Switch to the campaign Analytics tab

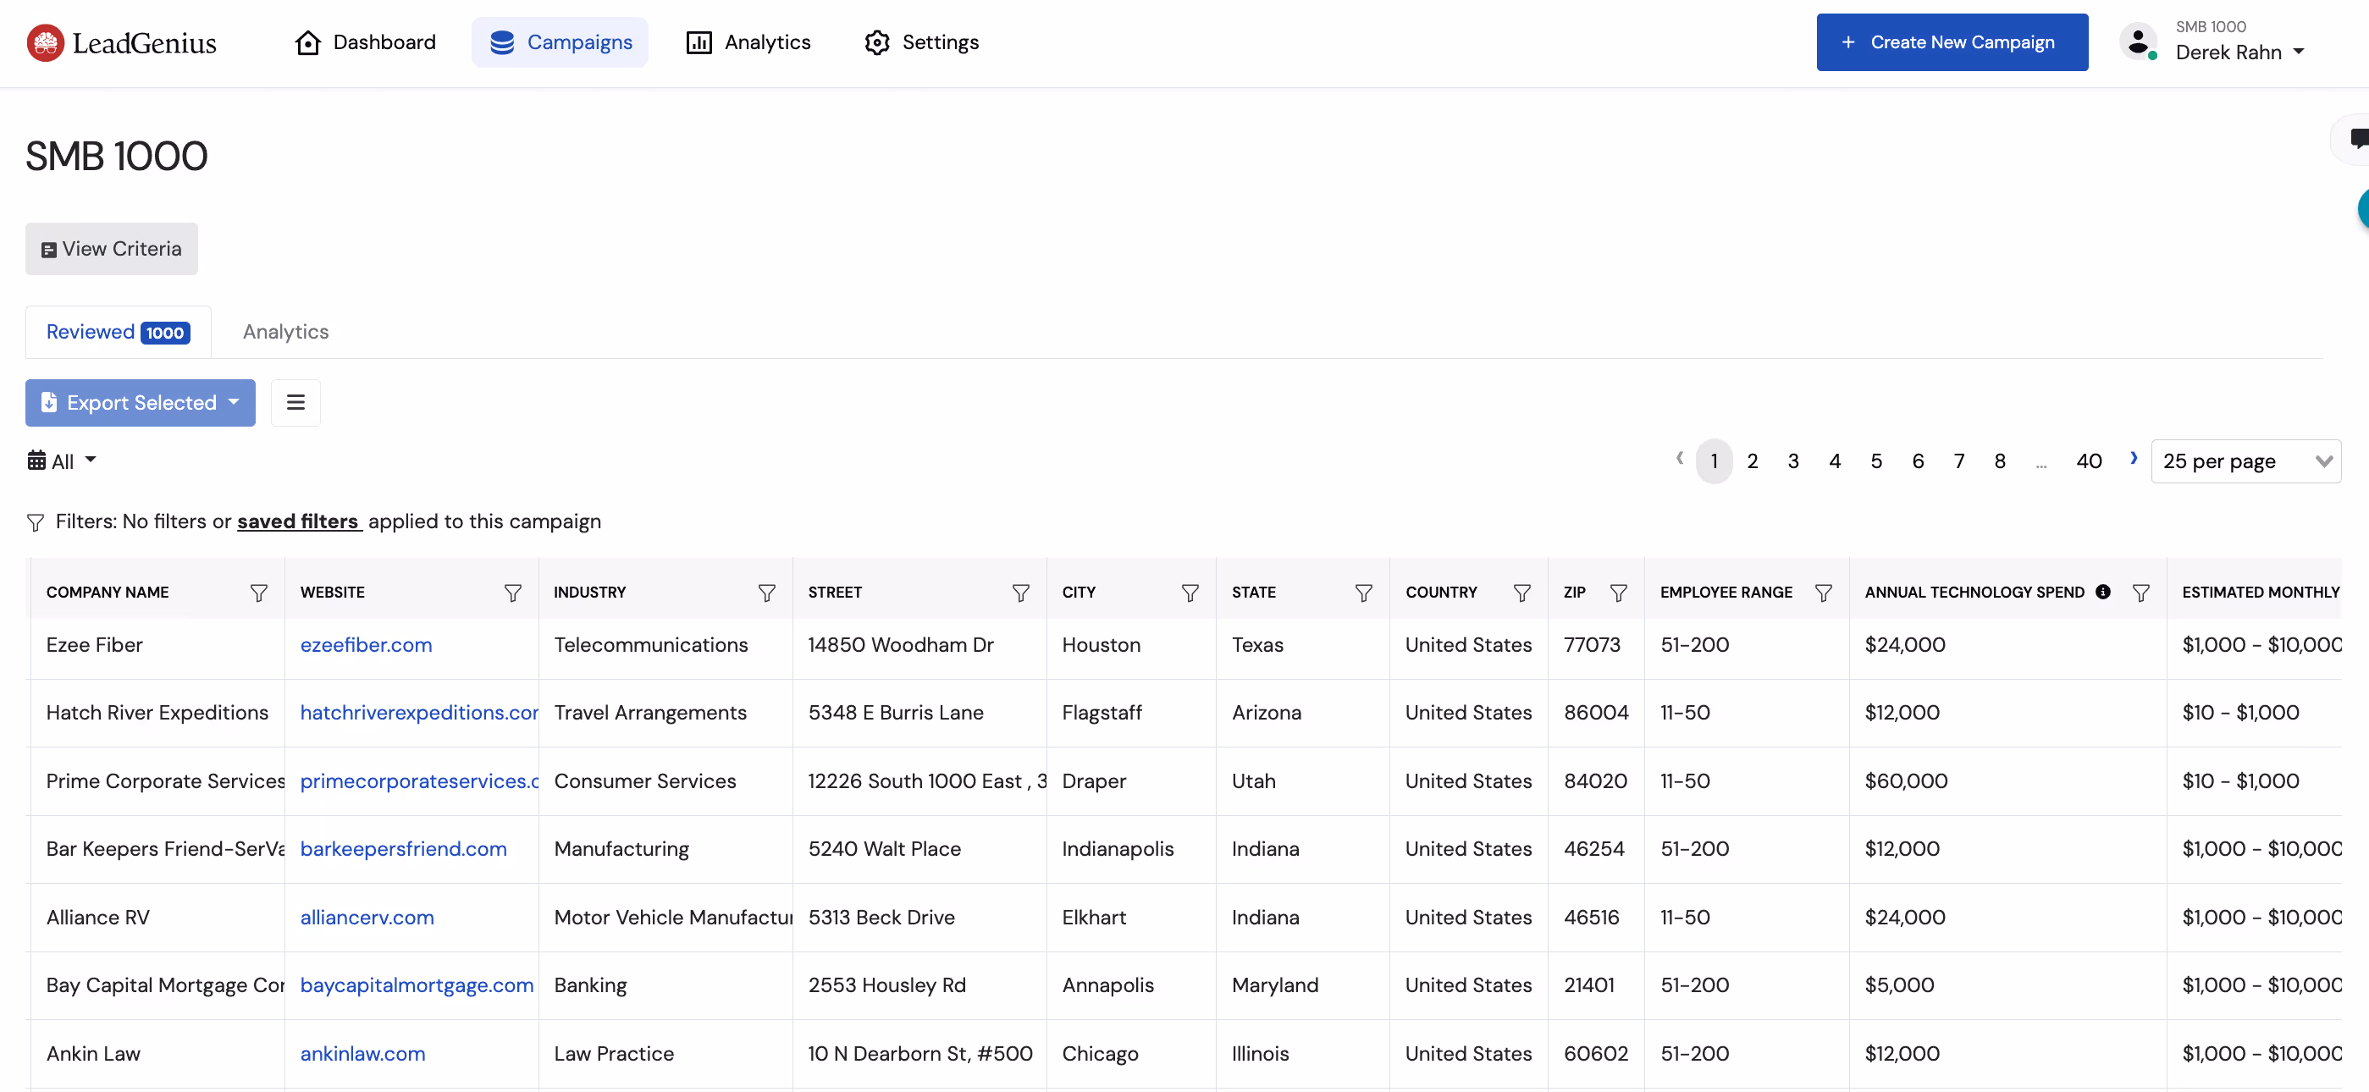tap(285, 332)
